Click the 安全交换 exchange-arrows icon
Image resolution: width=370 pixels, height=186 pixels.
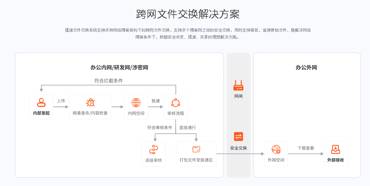[238, 137]
